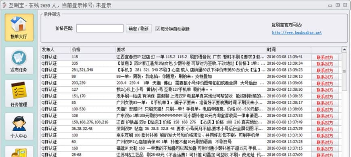351x157 pixels.
Task: Maximize the 互刷宝 window
Action: click(338, 5)
